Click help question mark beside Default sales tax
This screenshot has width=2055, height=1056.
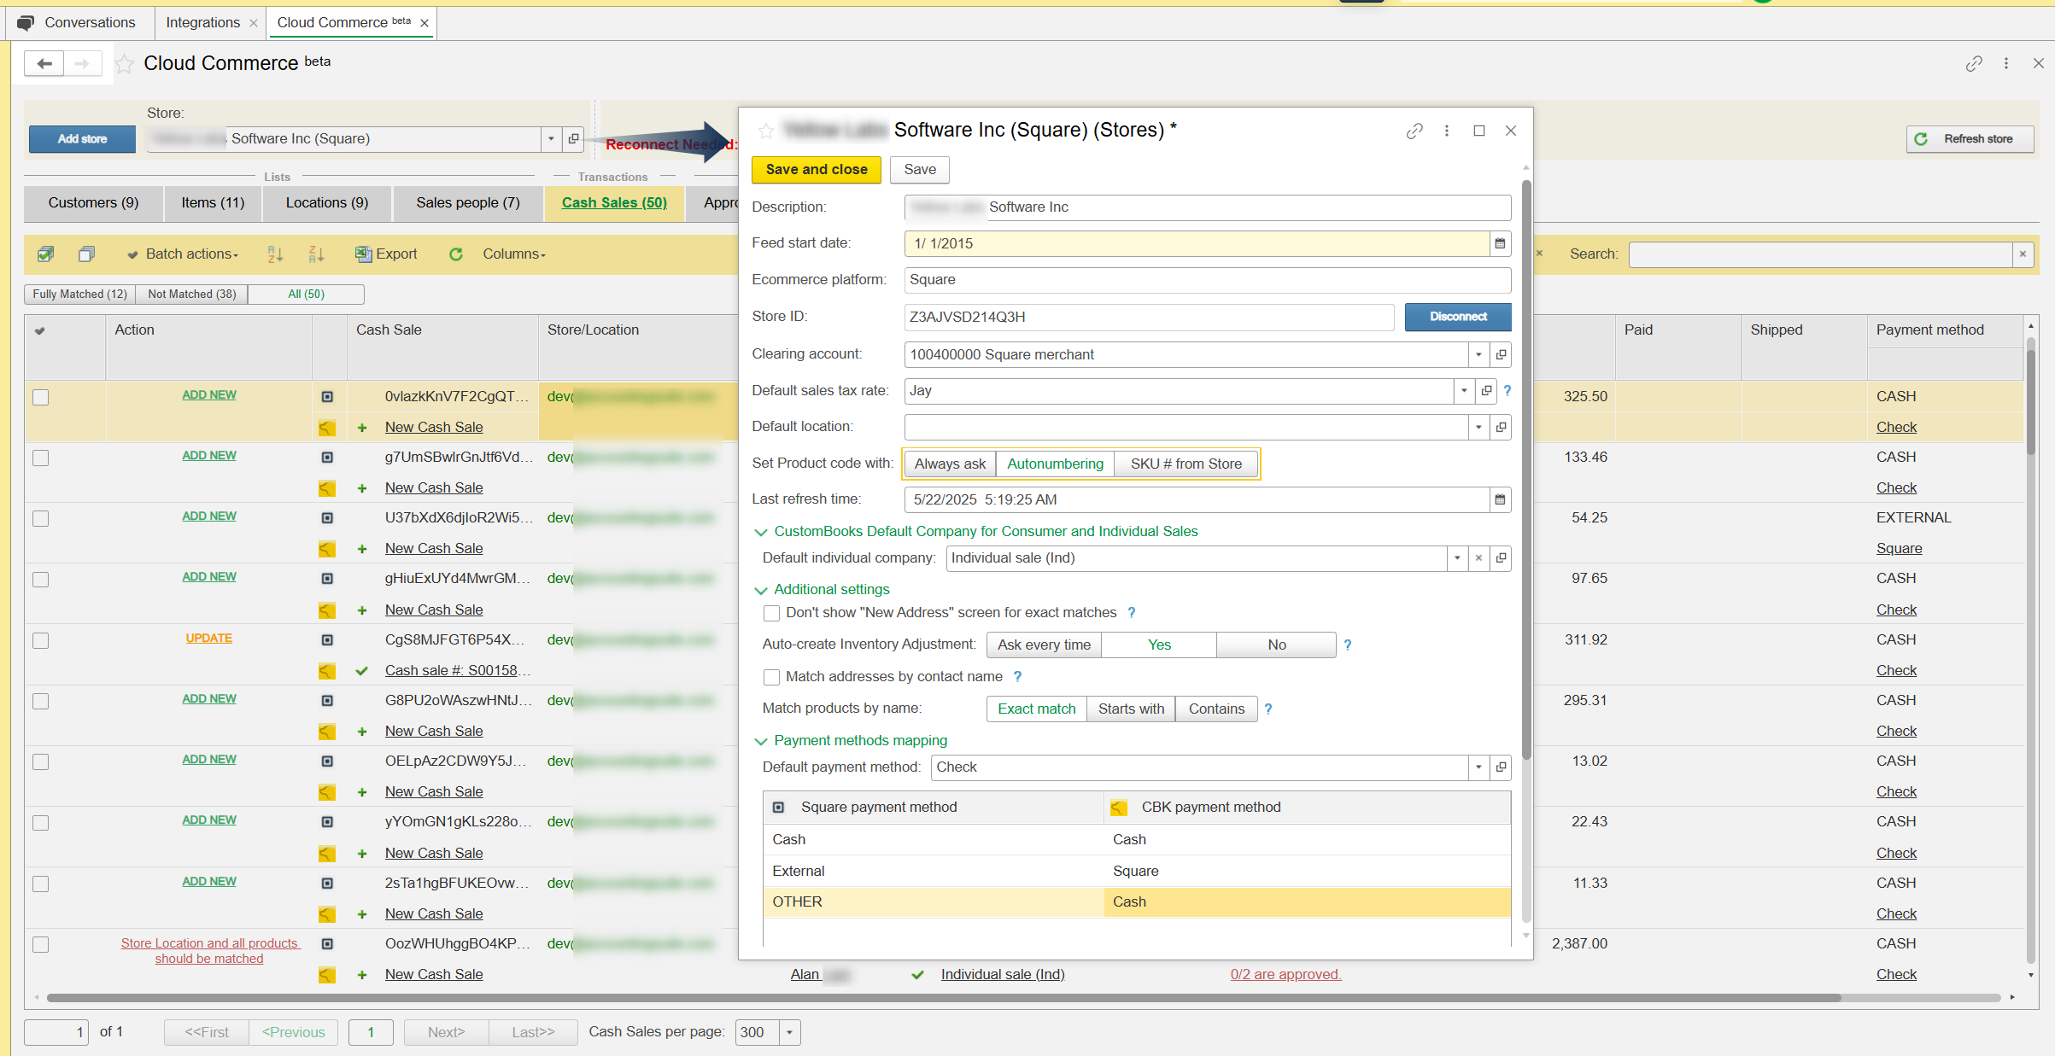[x=1508, y=390]
